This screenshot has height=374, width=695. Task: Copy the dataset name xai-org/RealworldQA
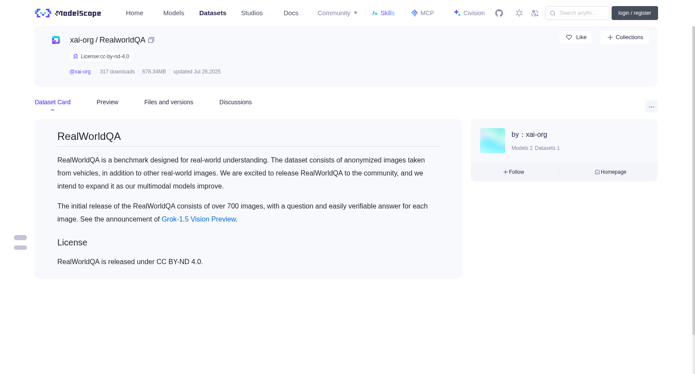(151, 40)
